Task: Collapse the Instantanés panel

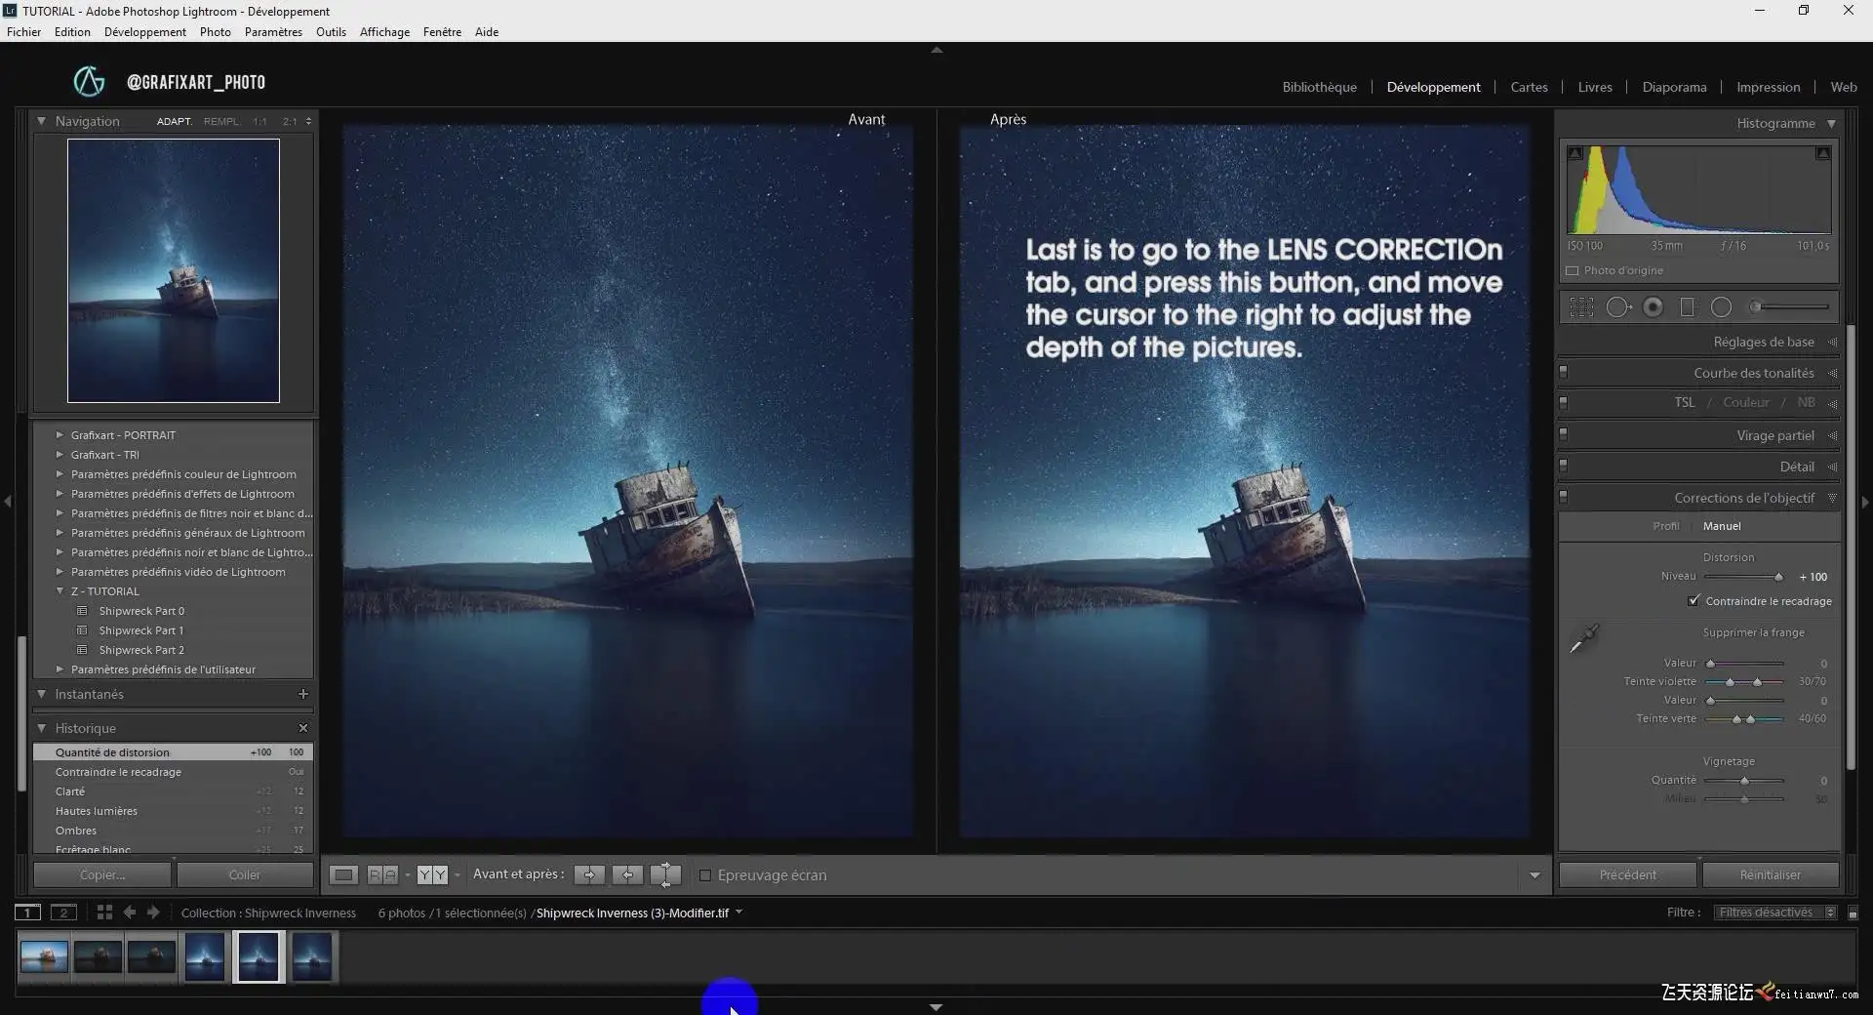Action: 41,694
